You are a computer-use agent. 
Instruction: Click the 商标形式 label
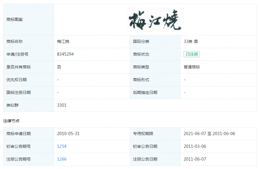[x=141, y=80]
